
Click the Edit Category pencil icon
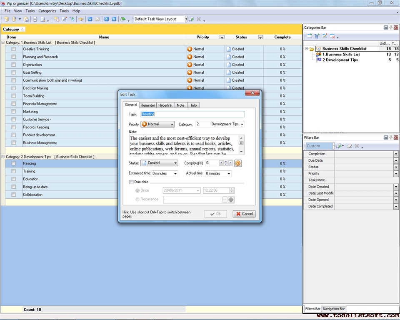click(325, 36)
